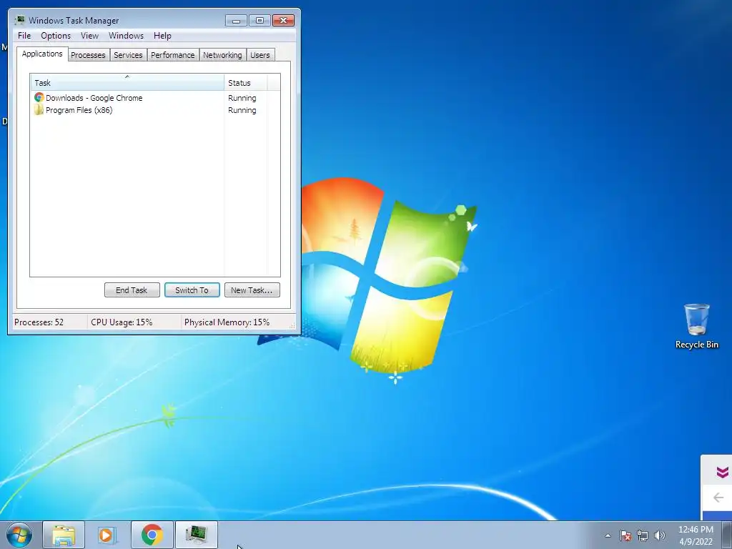The image size is (732, 549).
Task: Switch to the Processes tab
Action: click(88, 55)
